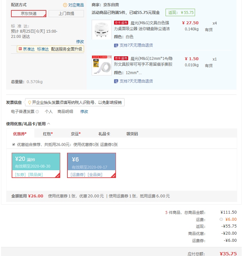Image resolution: width=243 pixels, height=256 pixels.
Task: Click 修改 under delivery time
Action: (x=80, y=42)
